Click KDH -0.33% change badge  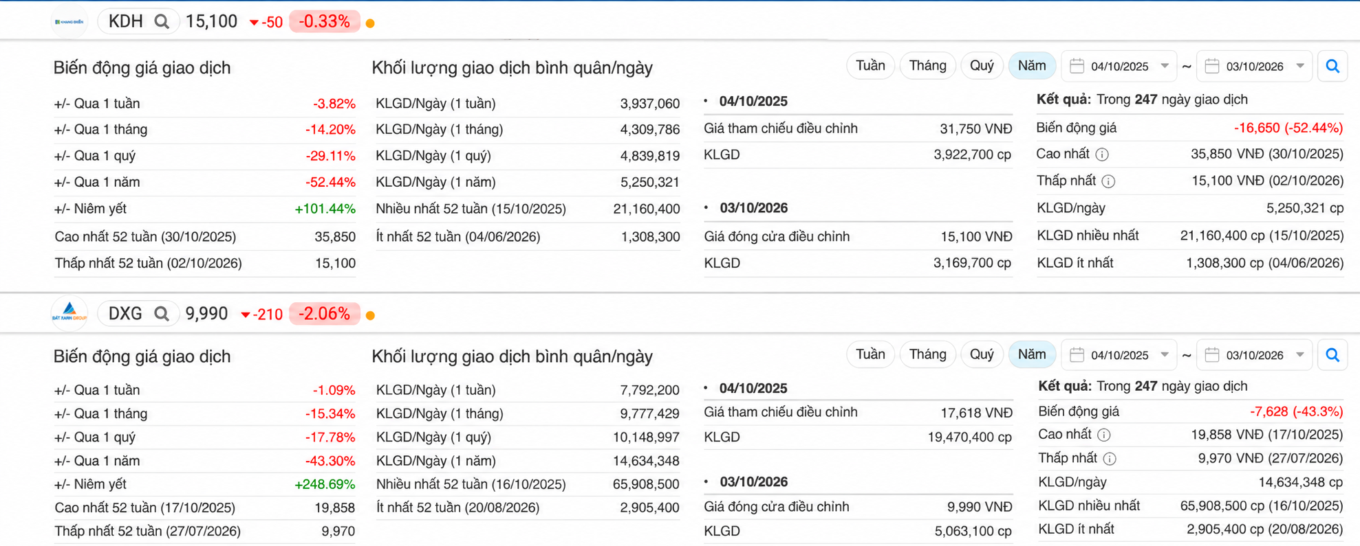[325, 22]
